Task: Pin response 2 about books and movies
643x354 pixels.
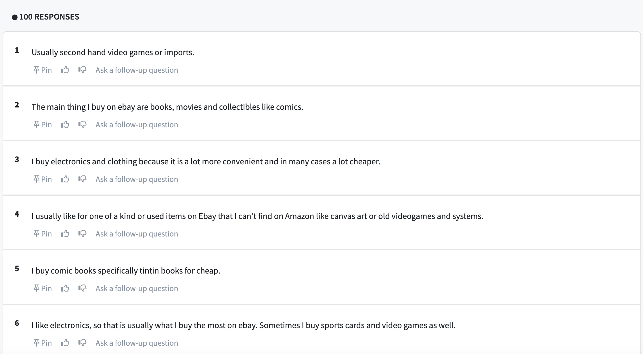Action: (x=43, y=124)
